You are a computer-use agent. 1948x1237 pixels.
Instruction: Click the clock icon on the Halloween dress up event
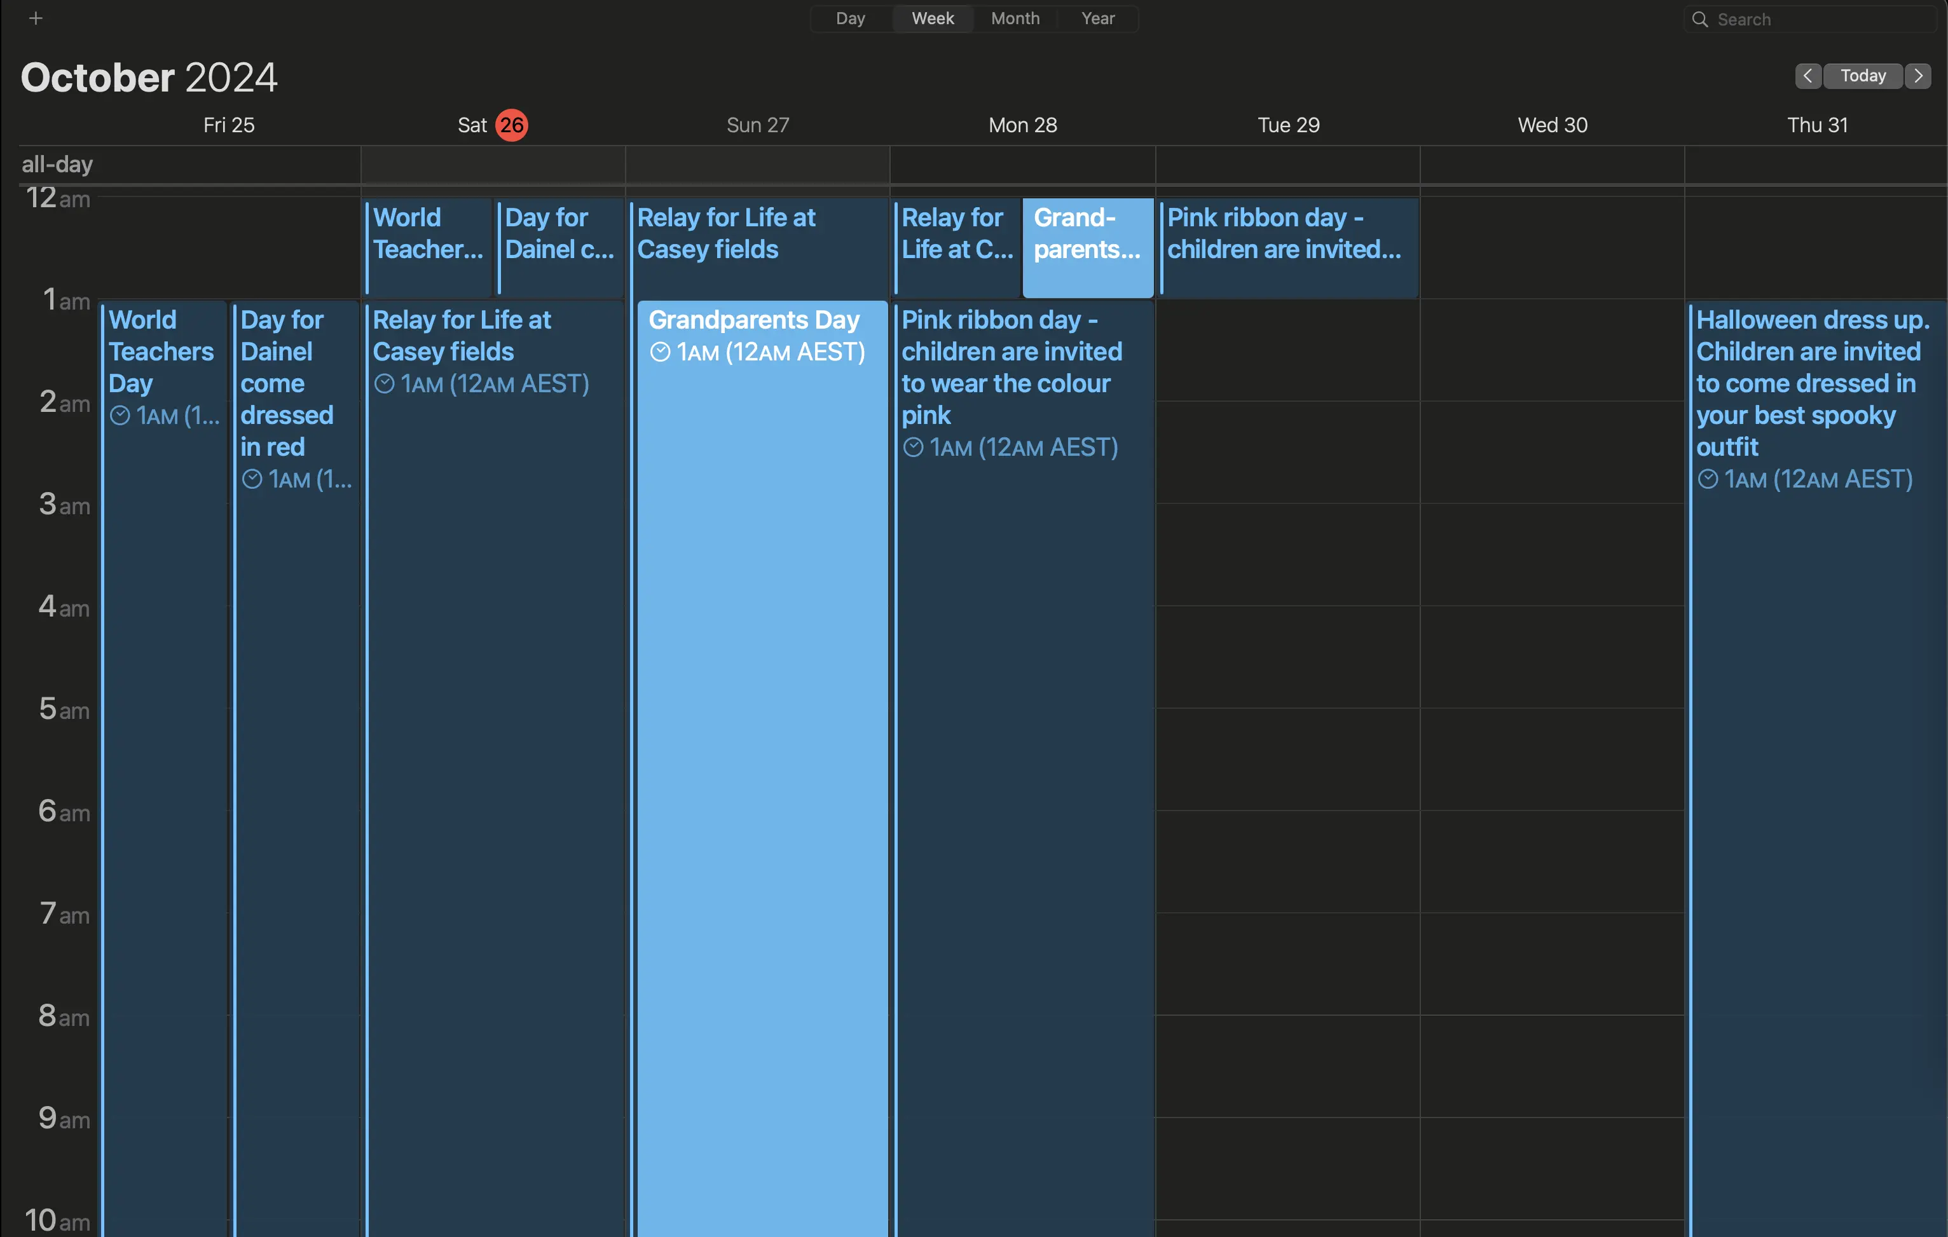[1708, 479]
